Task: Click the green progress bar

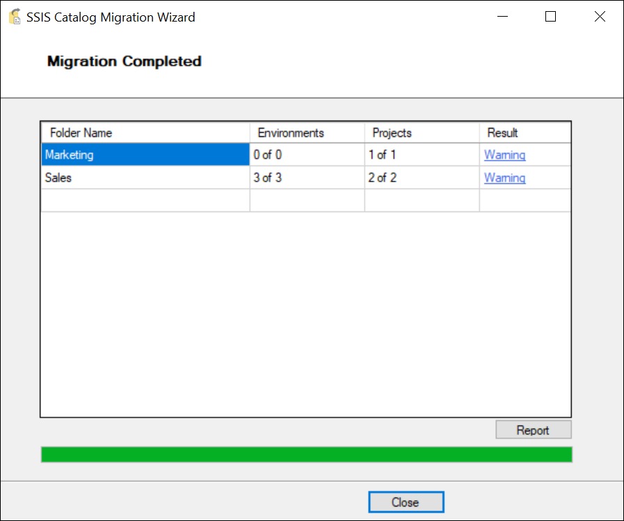Action: (x=306, y=454)
